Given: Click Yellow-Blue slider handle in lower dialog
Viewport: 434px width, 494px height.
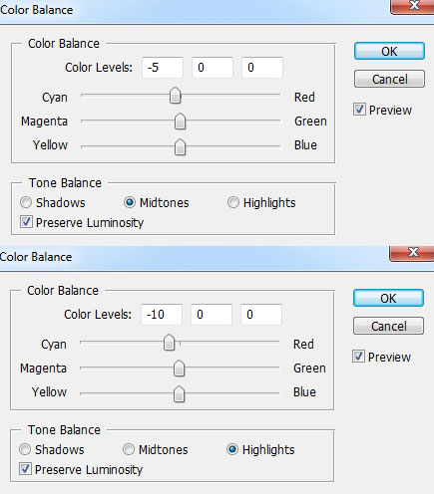Looking at the screenshot, I should tap(179, 393).
